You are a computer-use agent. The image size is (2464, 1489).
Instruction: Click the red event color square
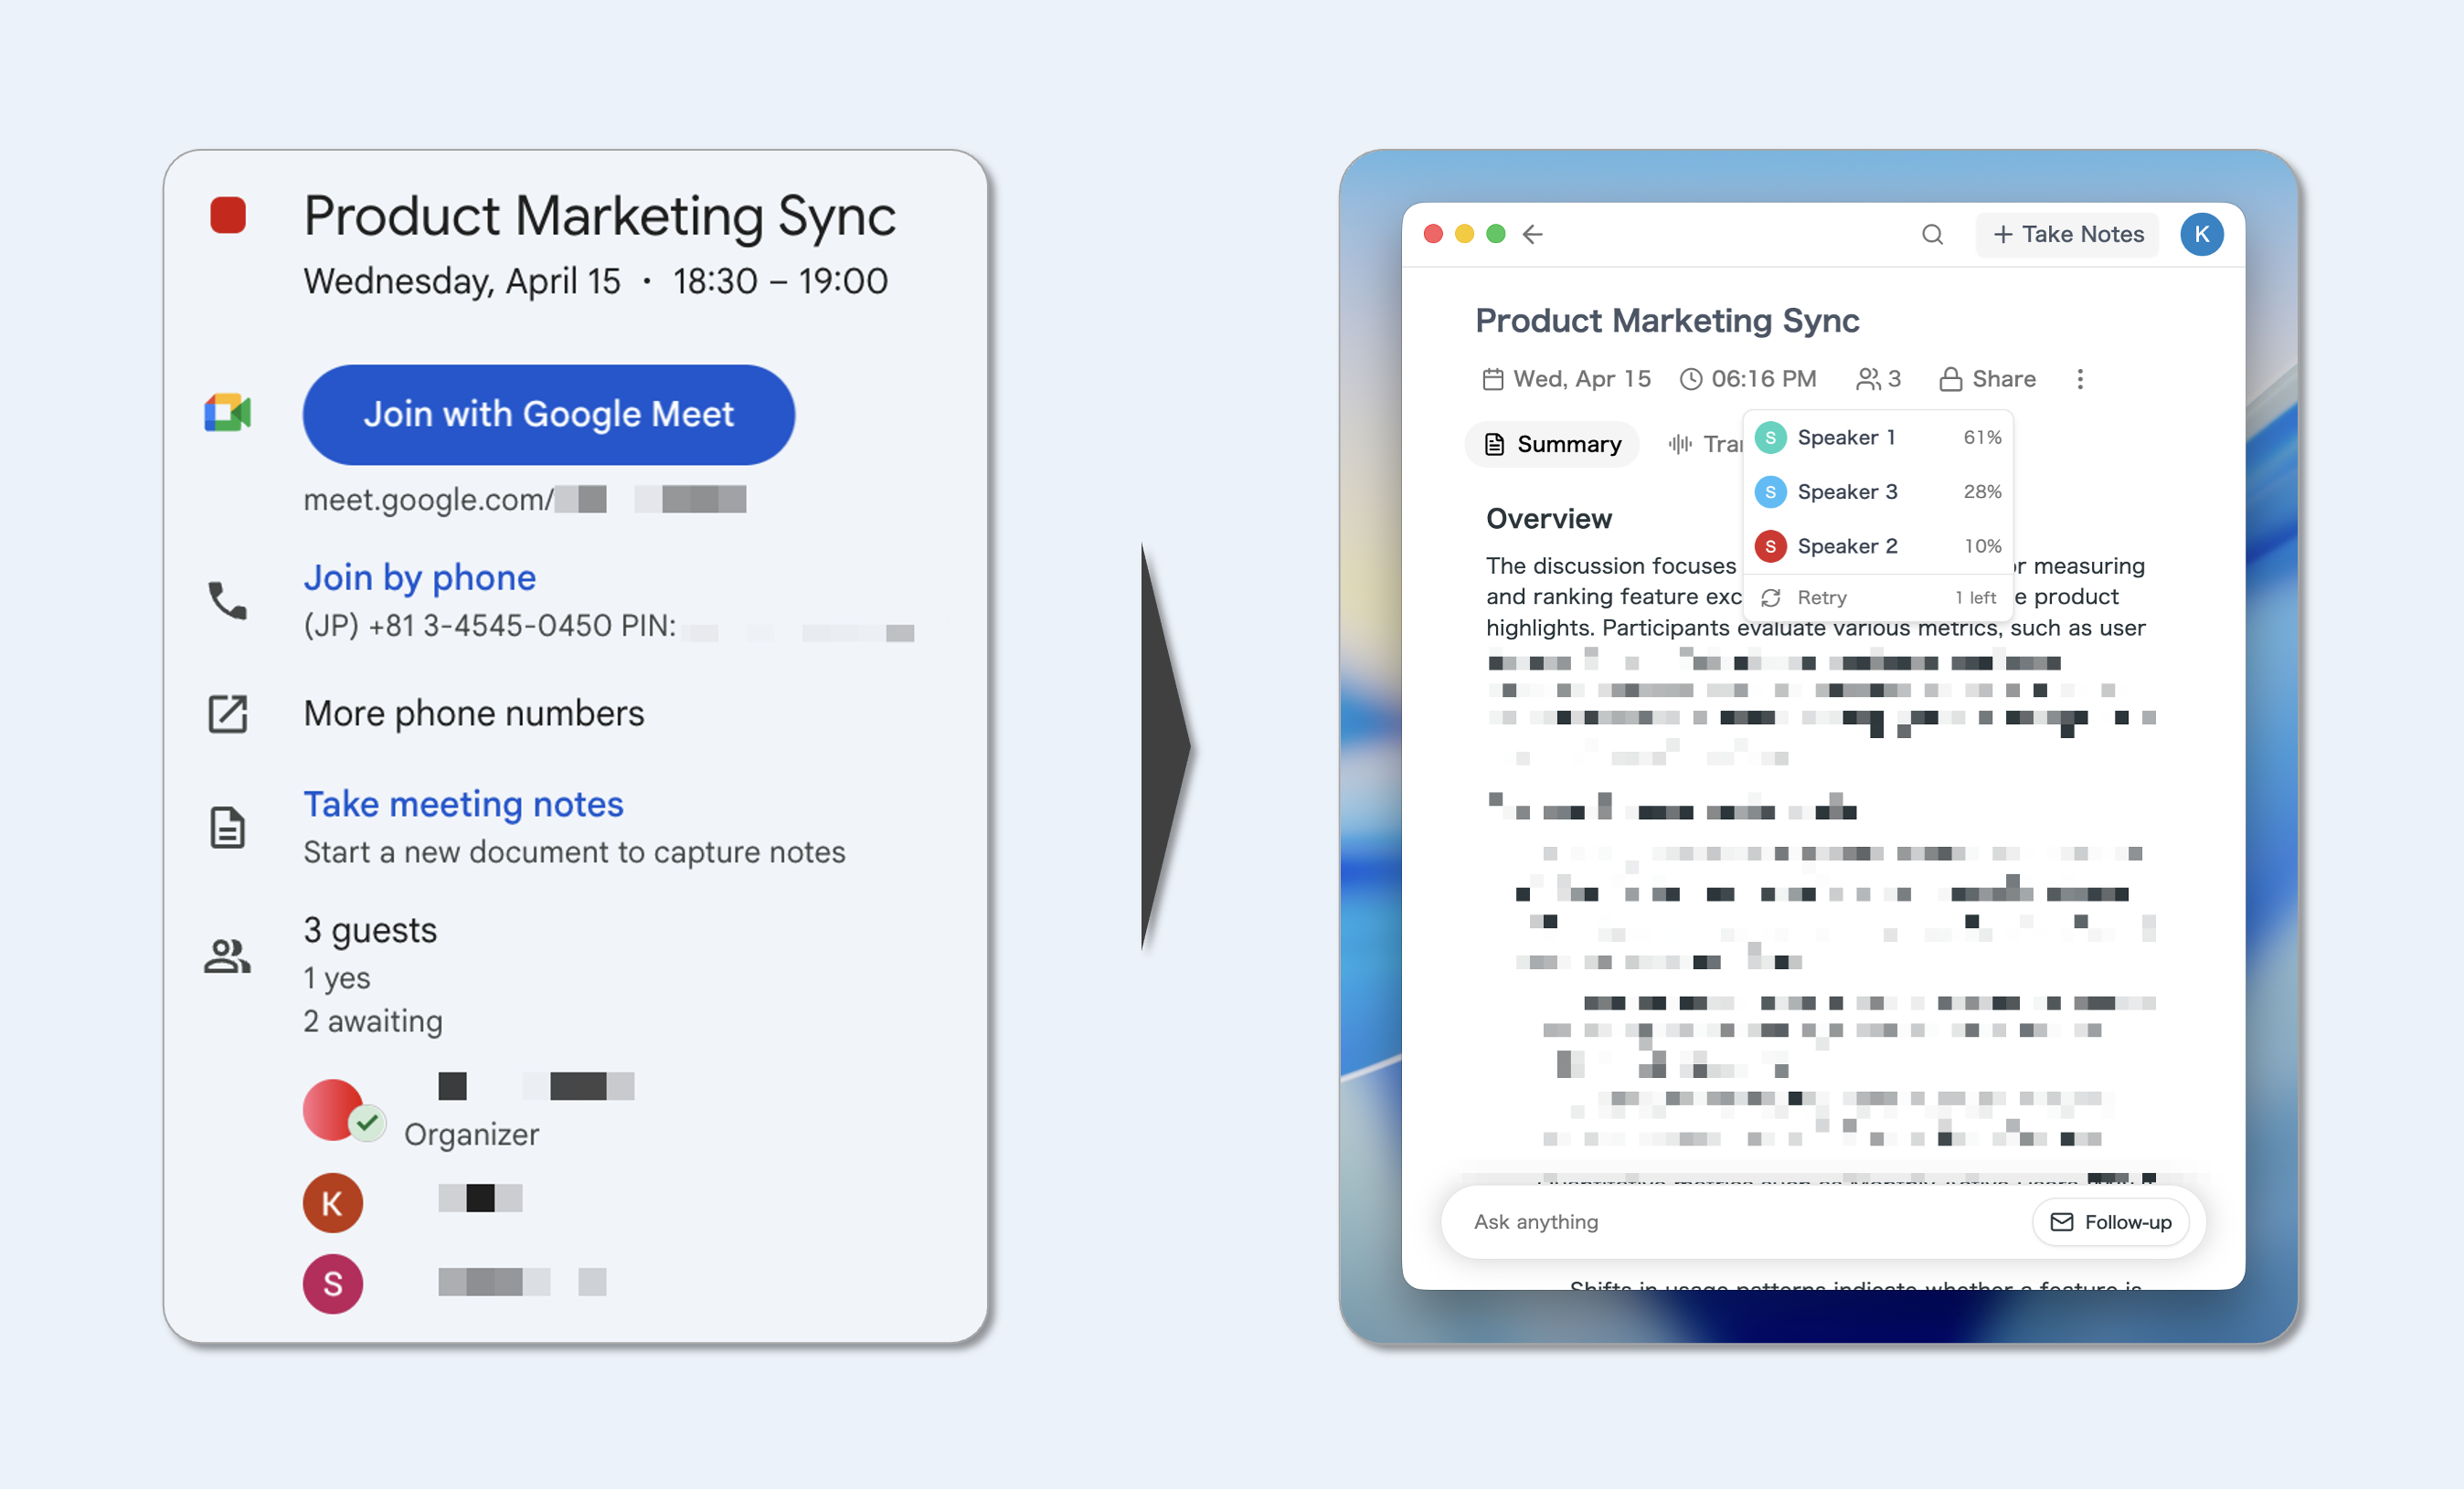click(228, 215)
